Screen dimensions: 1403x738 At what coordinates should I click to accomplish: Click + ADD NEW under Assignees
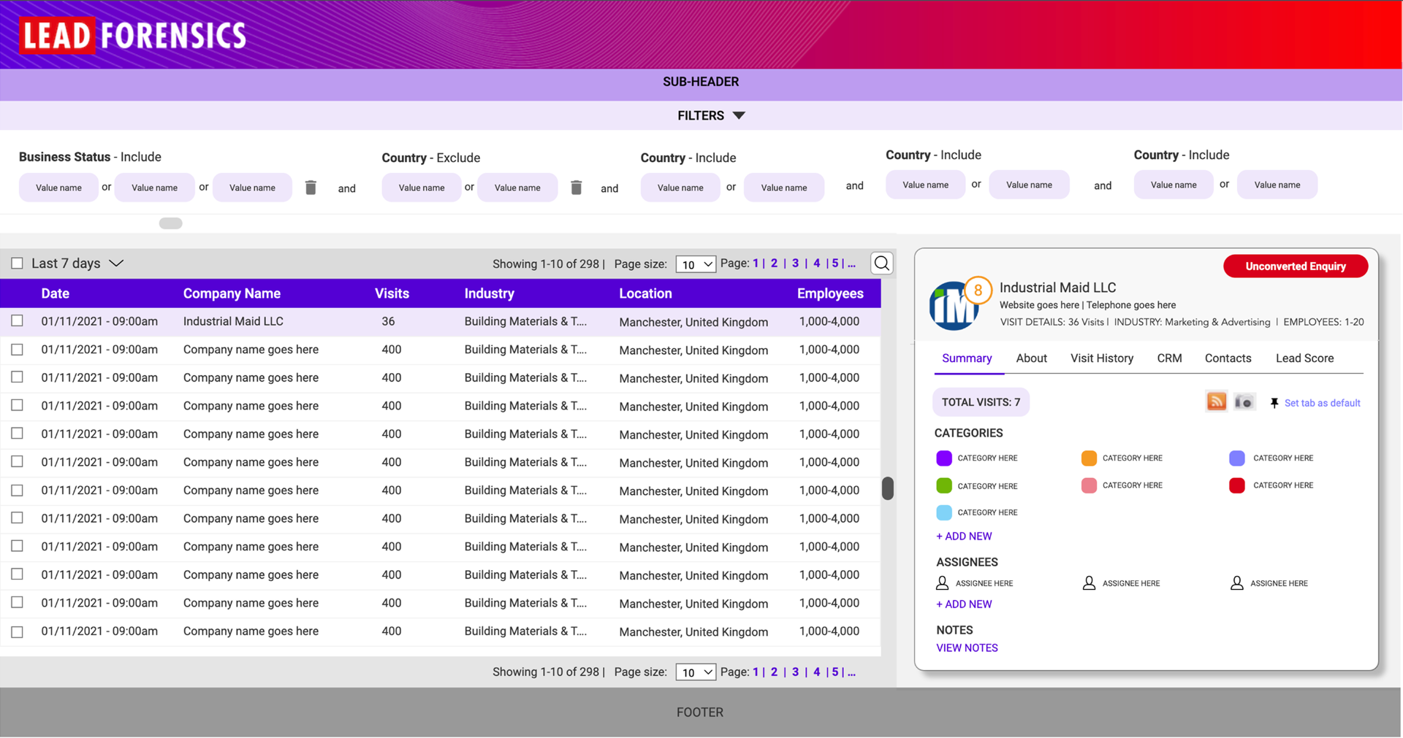pos(964,604)
